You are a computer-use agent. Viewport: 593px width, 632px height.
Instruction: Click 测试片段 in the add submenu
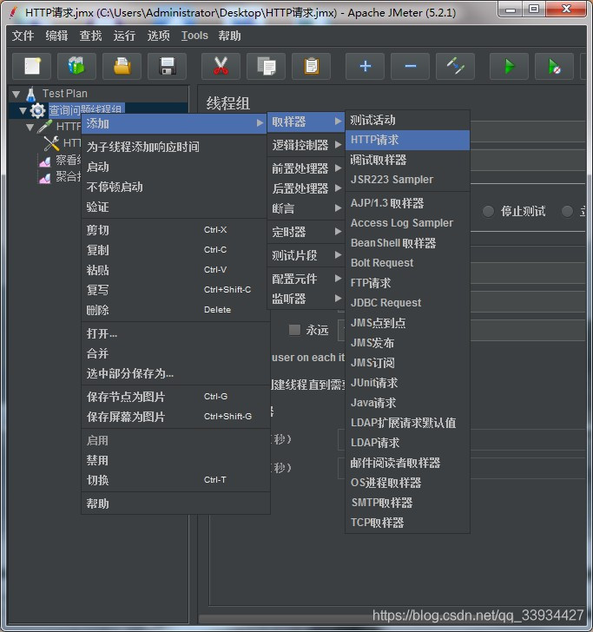(306, 255)
